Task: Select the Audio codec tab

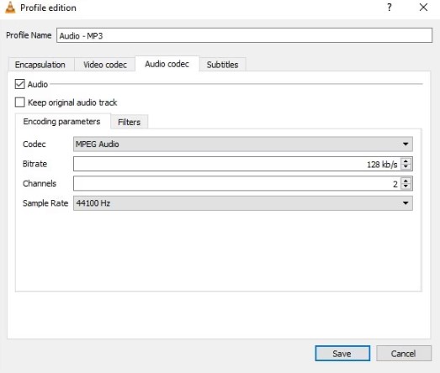Action: tap(167, 64)
